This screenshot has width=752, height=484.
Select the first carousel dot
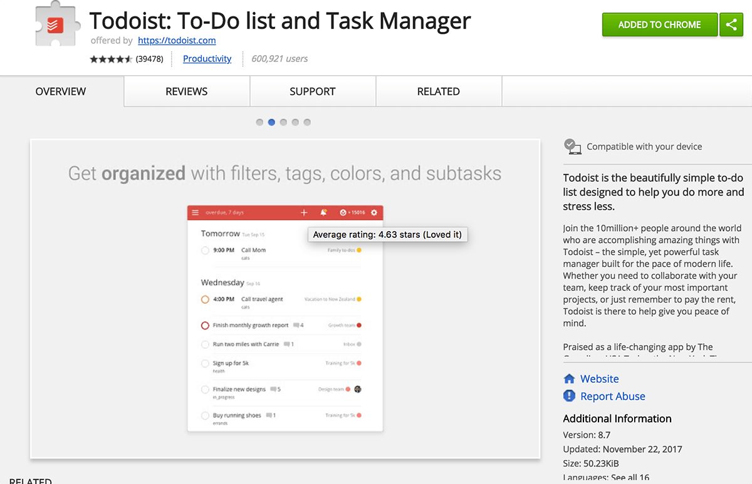pos(259,123)
